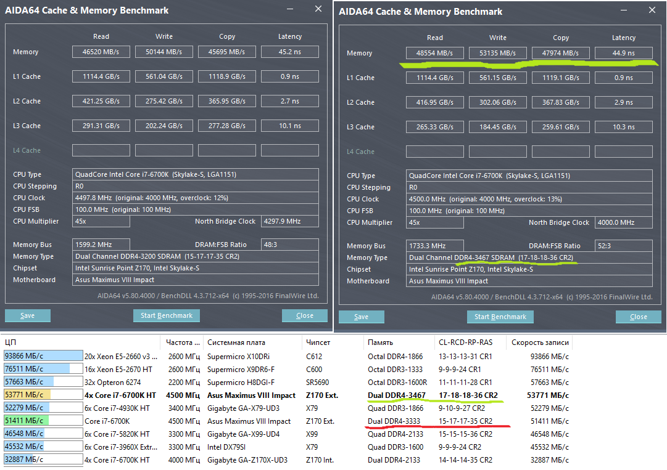Image resolution: width=667 pixels, height=470 pixels.
Task: Select the 76511 МБ/с result bar
Action: tap(43, 369)
